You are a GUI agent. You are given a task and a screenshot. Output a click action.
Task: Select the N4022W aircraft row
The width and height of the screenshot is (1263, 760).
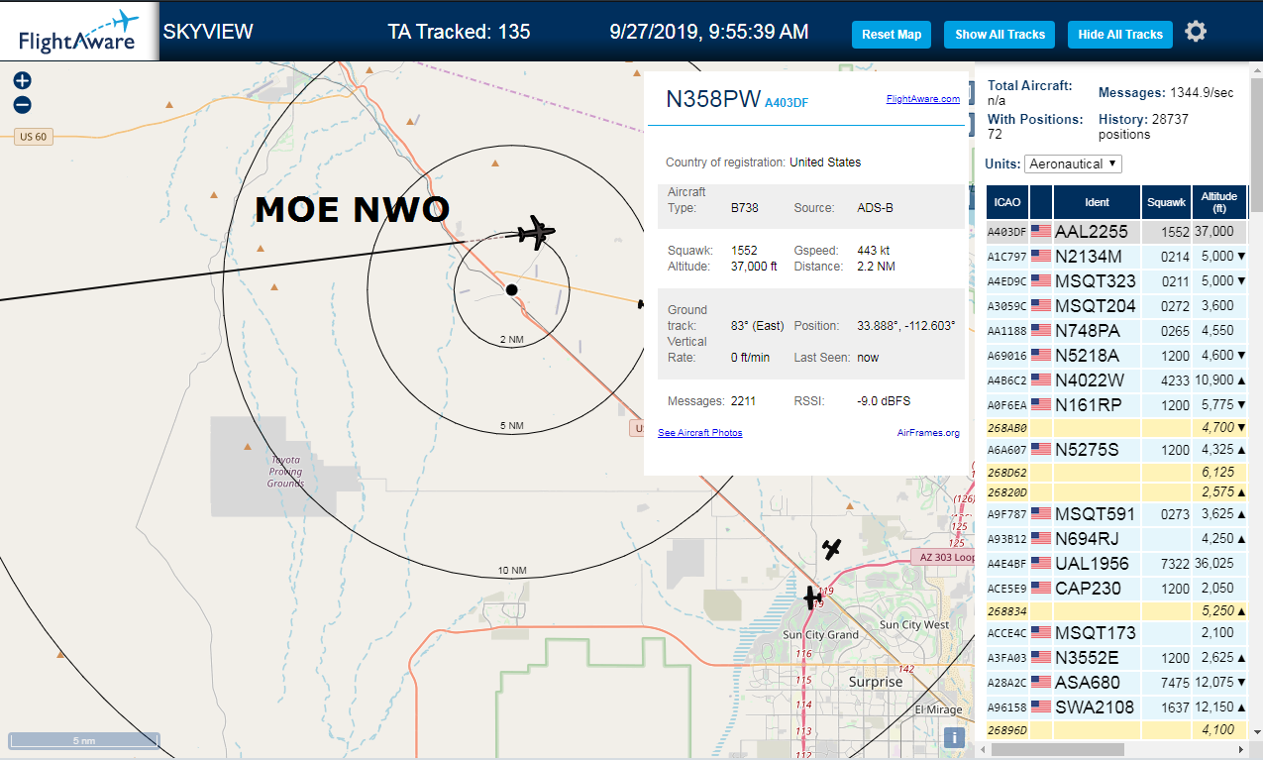[x=1117, y=380]
